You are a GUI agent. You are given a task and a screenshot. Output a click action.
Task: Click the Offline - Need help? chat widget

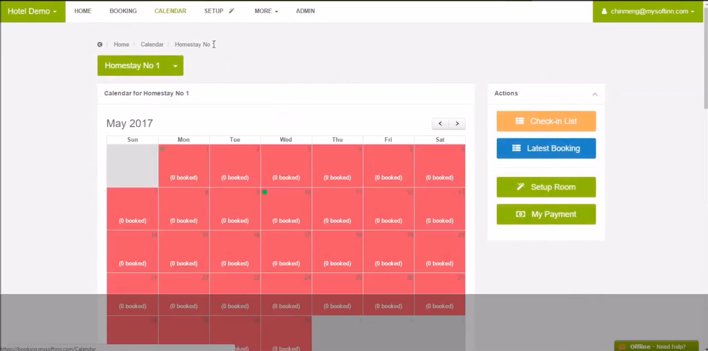click(656, 346)
